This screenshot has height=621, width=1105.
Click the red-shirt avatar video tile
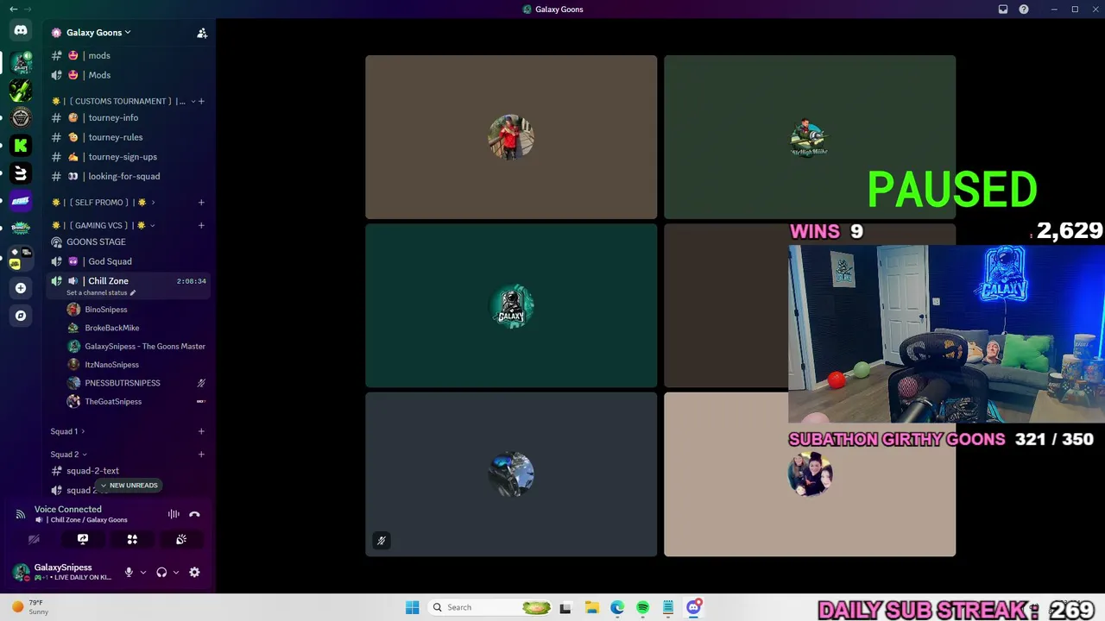pos(511,137)
